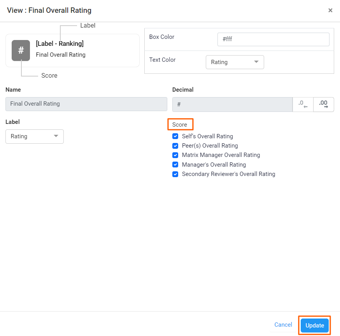Disable Secondary Reviewer's Overall Rating
340x336 pixels.
click(x=175, y=174)
